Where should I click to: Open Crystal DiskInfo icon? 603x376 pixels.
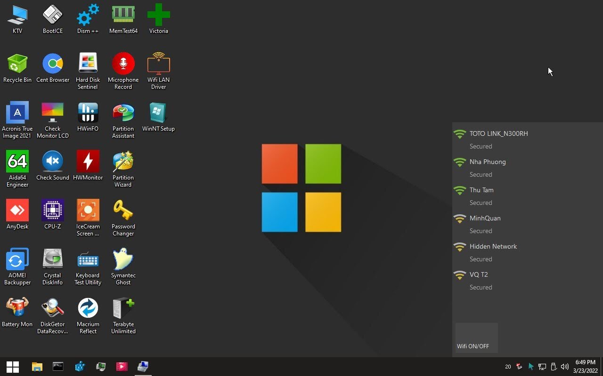point(53,266)
